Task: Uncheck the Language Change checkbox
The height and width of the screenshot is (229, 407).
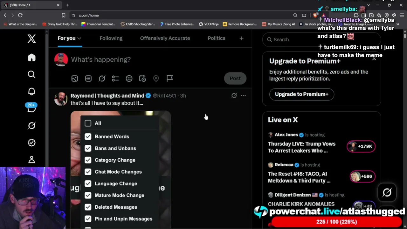Action: [x=88, y=184]
